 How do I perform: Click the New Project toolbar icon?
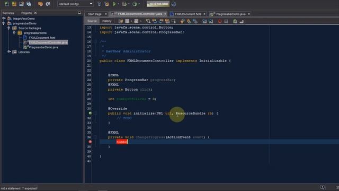tap(14, 4)
